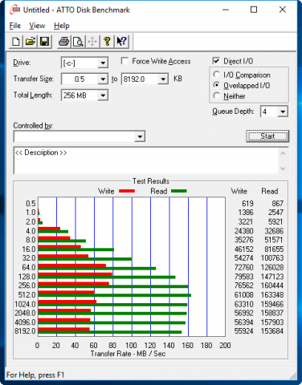Uncheck the Direct I/O checkbox
302x385 pixels.
pos(216,61)
